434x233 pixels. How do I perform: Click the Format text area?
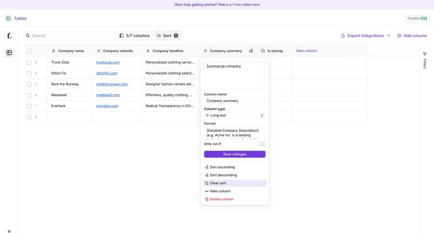click(x=235, y=133)
